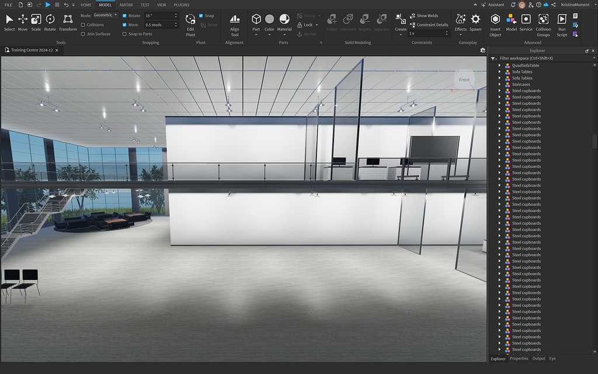
Task: Open the Material dropdown arrow
Action: 284,34
